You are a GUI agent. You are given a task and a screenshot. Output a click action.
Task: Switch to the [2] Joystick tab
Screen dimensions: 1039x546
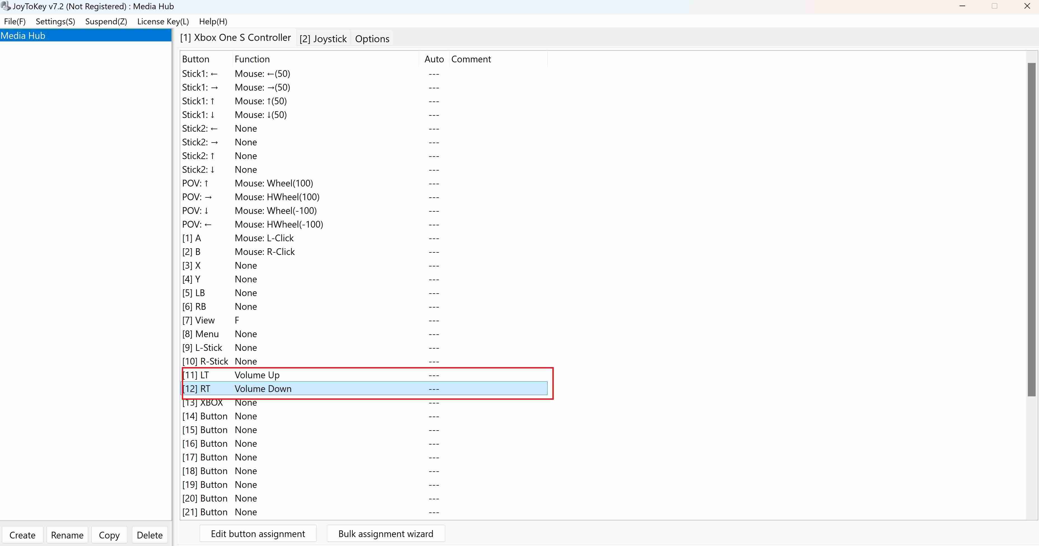click(323, 39)
